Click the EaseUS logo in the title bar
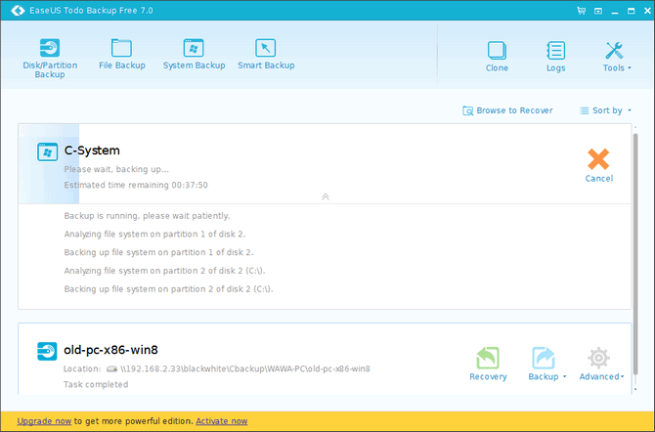 (18, 11)
